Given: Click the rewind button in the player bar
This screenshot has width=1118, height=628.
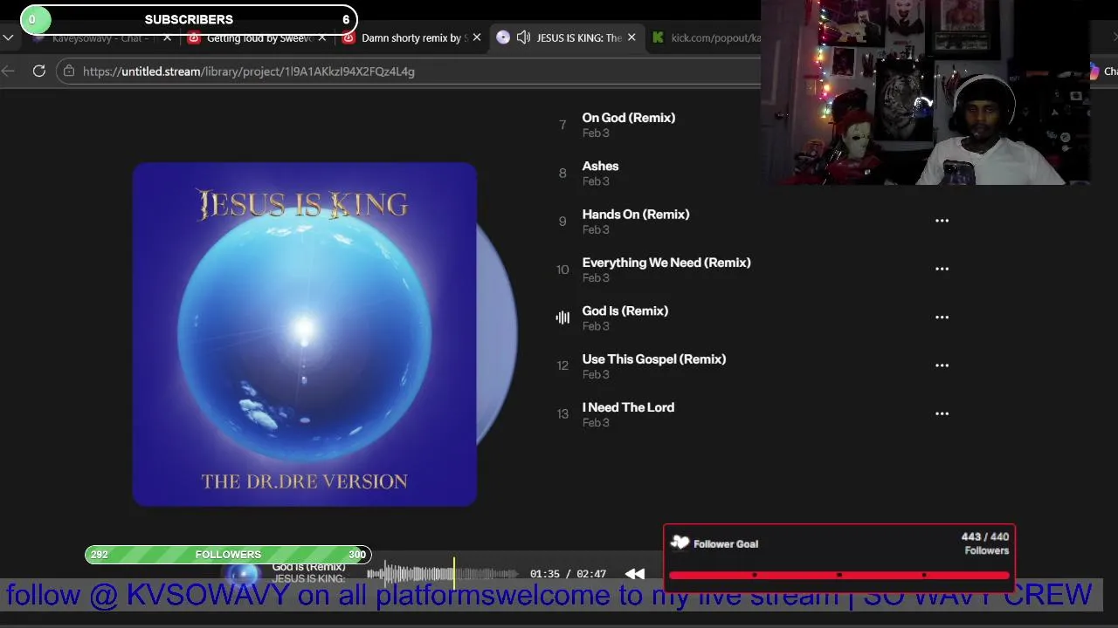Looking at the screenshot, I should pos(635,573).
